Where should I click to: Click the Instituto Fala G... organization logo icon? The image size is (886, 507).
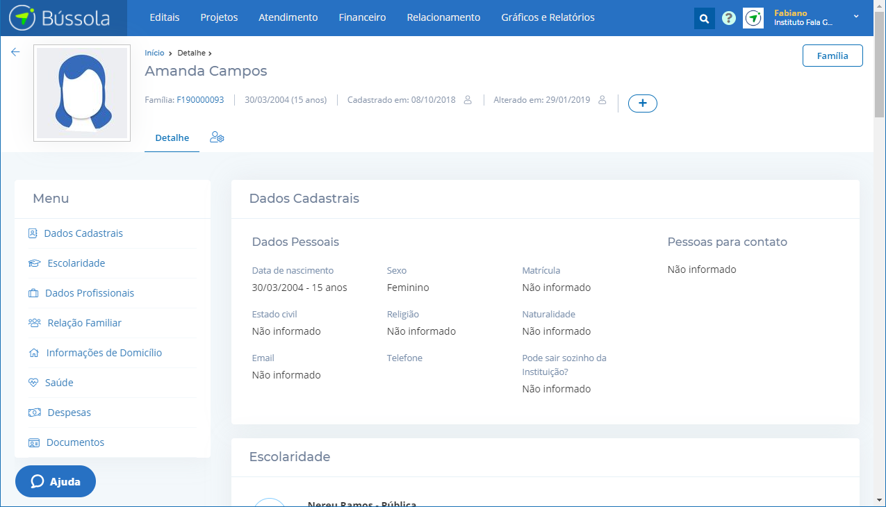click(x=753, y=19)
